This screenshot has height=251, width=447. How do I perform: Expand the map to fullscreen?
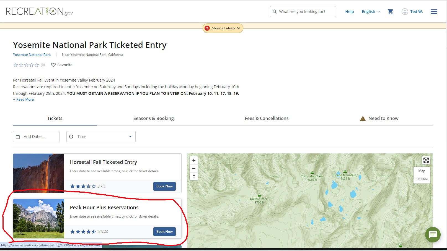(x=426, y=160)
